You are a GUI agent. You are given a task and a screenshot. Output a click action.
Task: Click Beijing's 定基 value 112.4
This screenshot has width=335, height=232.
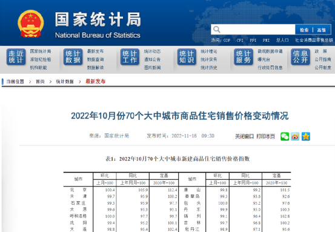click(x=173, y=190)
